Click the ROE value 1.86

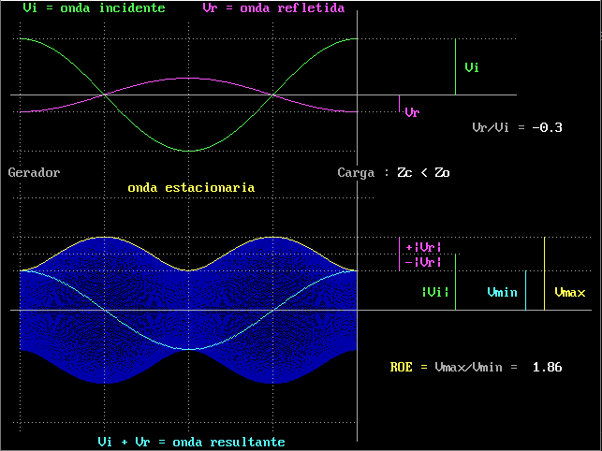[x=548, y=368]
